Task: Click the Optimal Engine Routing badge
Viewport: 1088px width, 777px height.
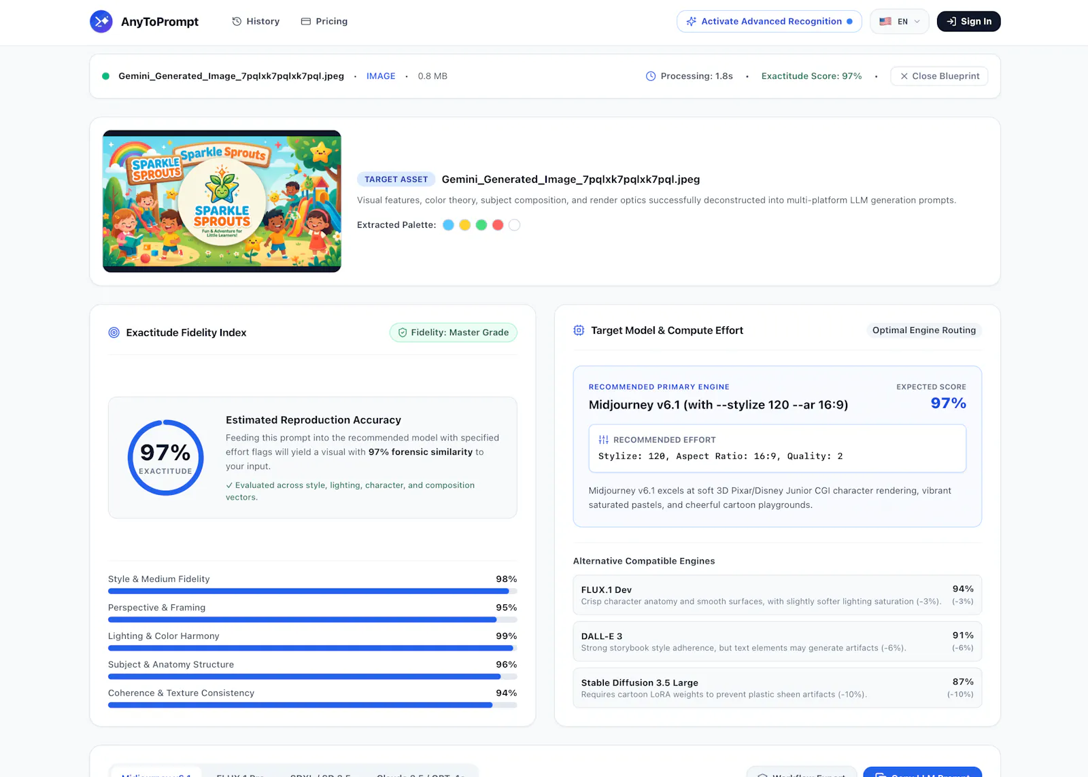Action: tap(924, 330)
